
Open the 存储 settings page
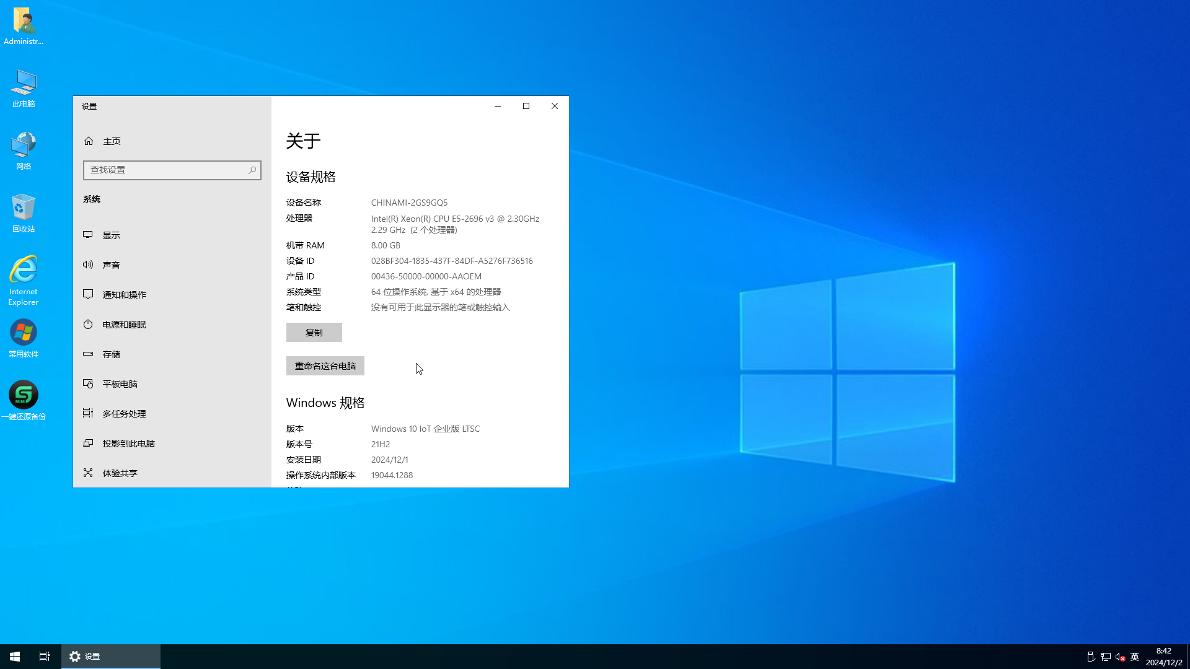[172, 354]
